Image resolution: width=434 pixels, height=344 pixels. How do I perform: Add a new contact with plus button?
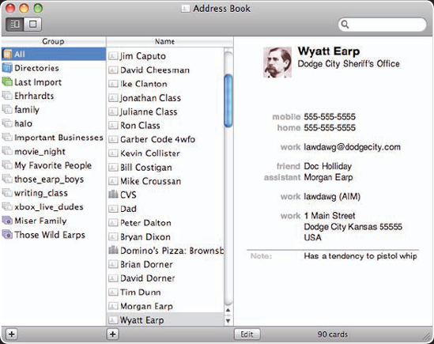pyautogui.click(x=113, y=334)
